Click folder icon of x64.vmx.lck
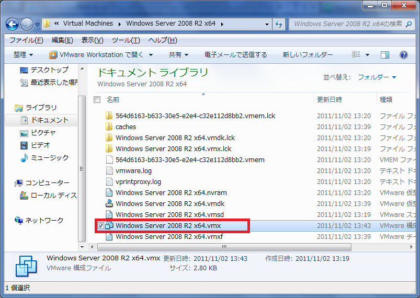The width and height of the screenshot is (420, 298). pos(109,148)
